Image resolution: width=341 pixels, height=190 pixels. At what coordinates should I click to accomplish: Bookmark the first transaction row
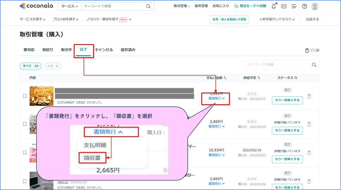tap(25, 96)
